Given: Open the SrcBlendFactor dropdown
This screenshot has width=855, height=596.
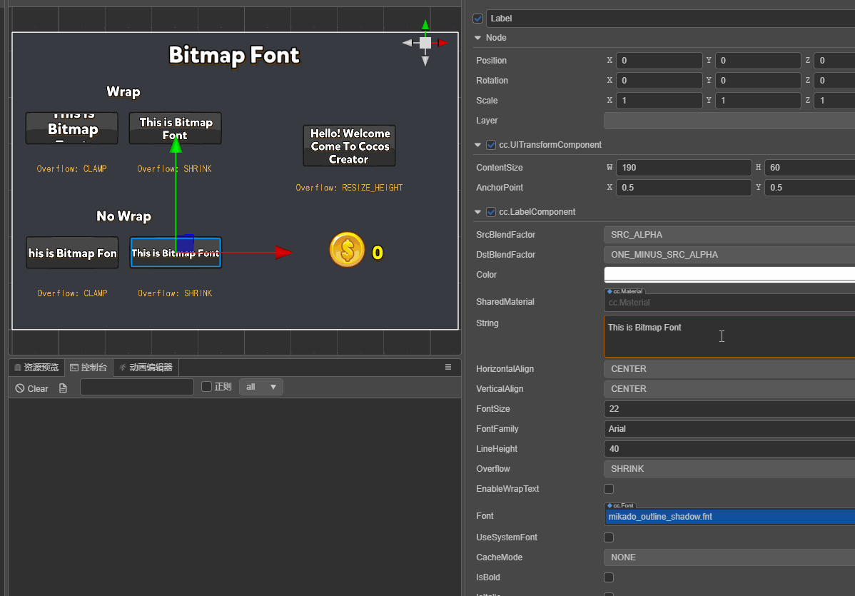Looking at the screenshot, I should pos(729,234).
